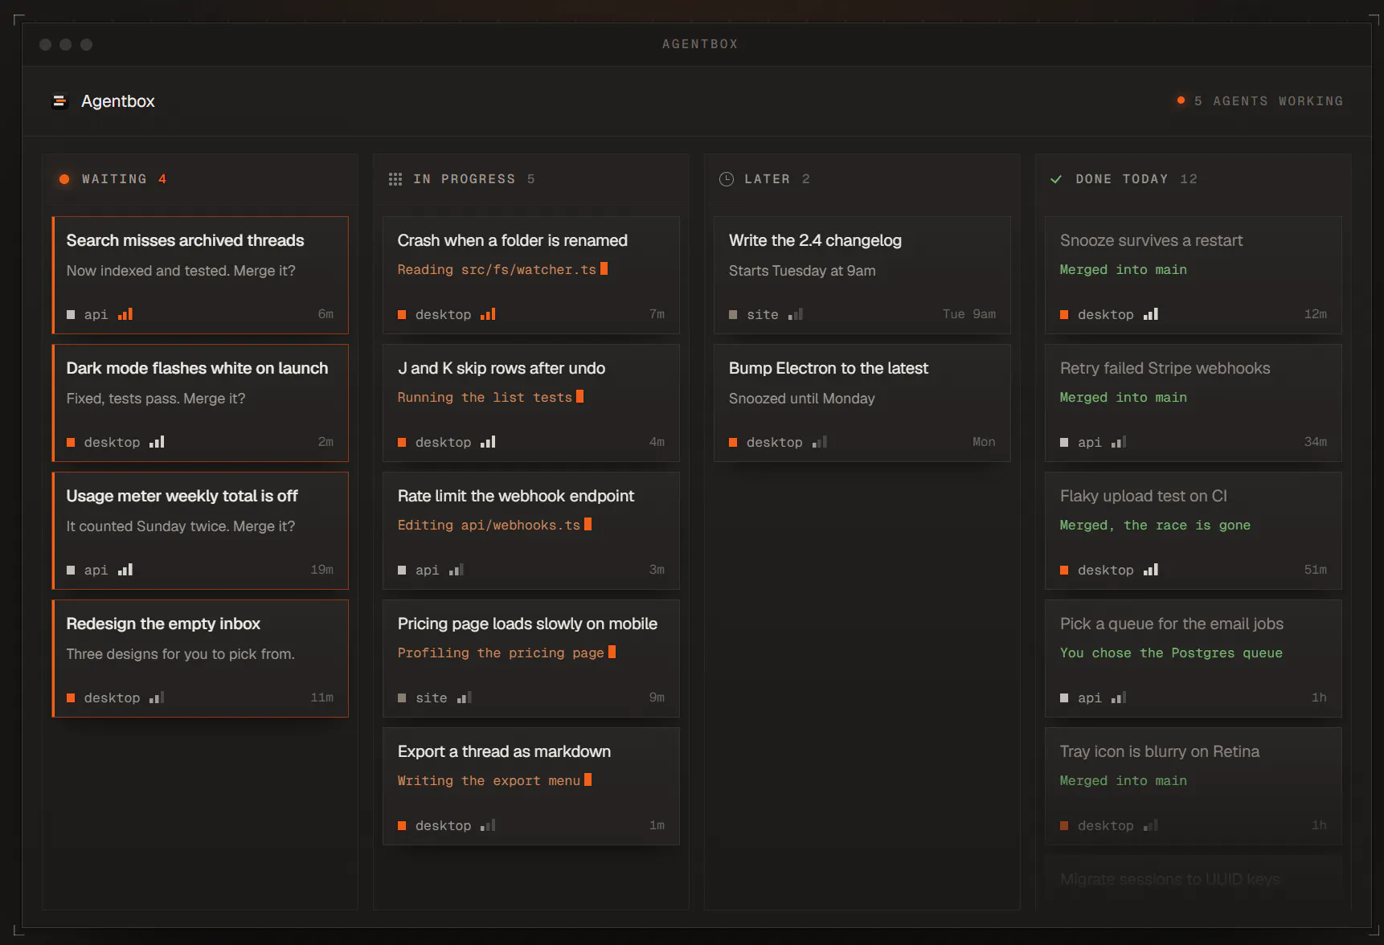This screenshot has width=1384, height=945.
Task: Select the Later column header
Action: (x=862, y=179)
